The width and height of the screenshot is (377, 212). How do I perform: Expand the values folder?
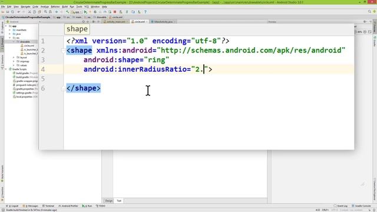click(14, 65)
